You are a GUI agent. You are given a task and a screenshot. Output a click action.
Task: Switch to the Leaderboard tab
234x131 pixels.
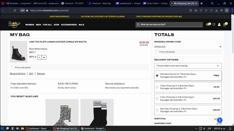128,3
